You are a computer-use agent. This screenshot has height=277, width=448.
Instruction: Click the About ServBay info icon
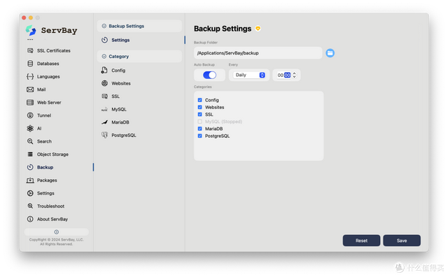point(30,219)
